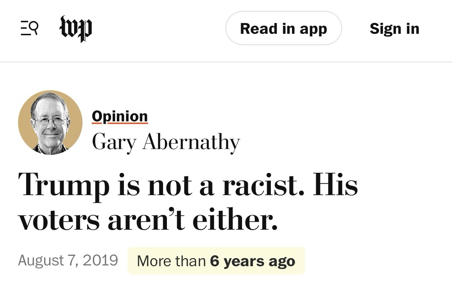Screen dimensions: 452x295
Task: Tap the hamburger lines of the menu icon
Action: pyautogui.click(x=24, y=29)
